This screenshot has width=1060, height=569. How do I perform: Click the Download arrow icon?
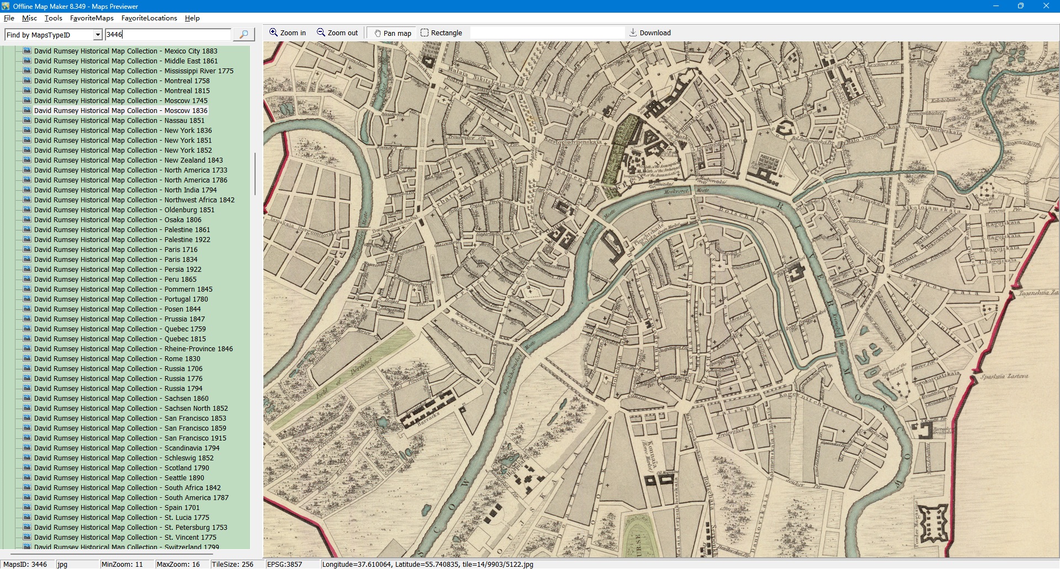(x=633, y=33)
